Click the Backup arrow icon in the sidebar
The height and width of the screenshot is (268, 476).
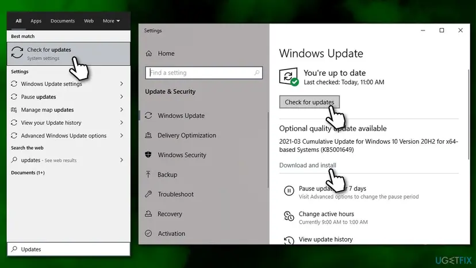pyautogui.click(x=148, y=174)
